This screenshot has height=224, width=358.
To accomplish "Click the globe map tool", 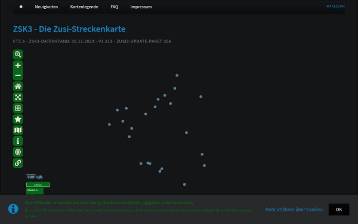I will [18, 152].
